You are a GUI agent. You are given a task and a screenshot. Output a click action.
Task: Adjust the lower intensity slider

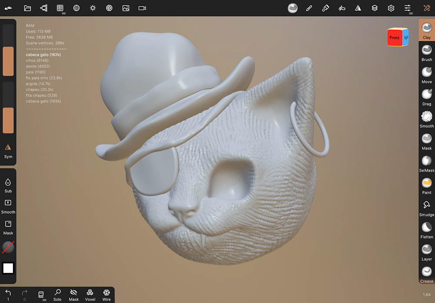coord(8,108)
